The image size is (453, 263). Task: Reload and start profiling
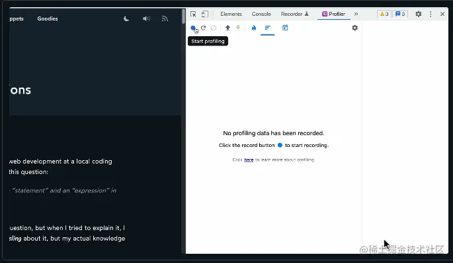[x=204, y=28]
